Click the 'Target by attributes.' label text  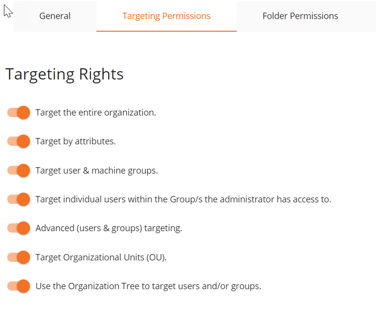point(75,141)
